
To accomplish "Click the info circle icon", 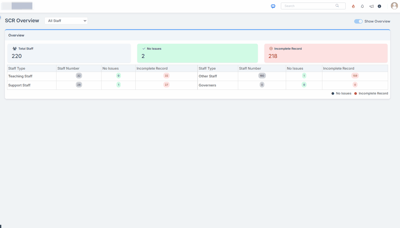I will tap(379, 6).
